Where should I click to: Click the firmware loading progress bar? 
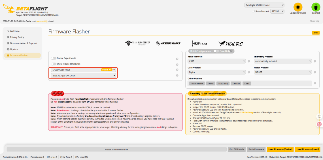[x=117, y=149]
